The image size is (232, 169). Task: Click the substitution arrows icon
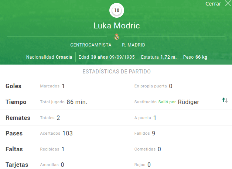click(225, 100)
